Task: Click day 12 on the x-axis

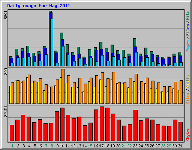Action: pos(73,146)
